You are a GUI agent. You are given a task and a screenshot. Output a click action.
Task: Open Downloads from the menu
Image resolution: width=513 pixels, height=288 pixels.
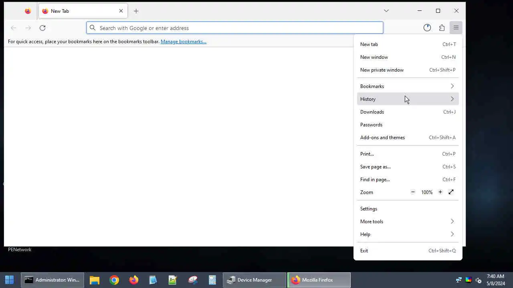(x=408, y=112)
